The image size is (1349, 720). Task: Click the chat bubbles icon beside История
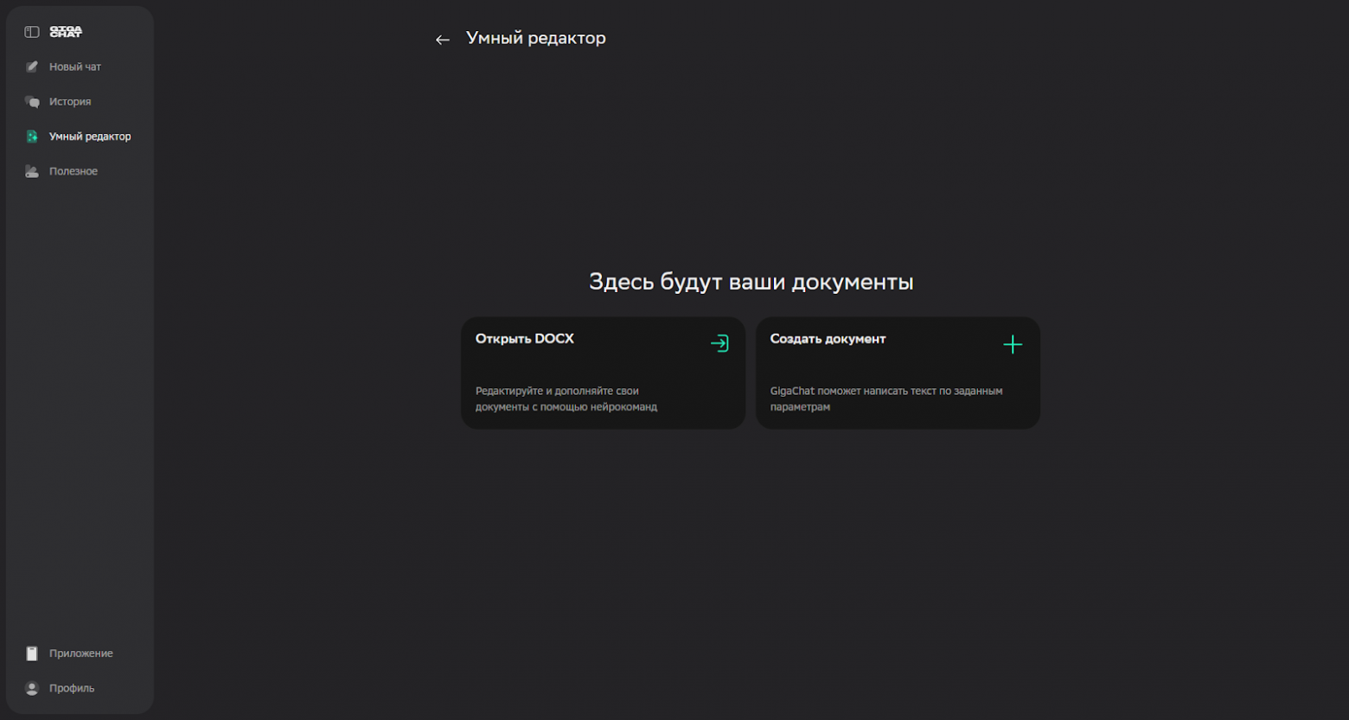coord(32,101)
